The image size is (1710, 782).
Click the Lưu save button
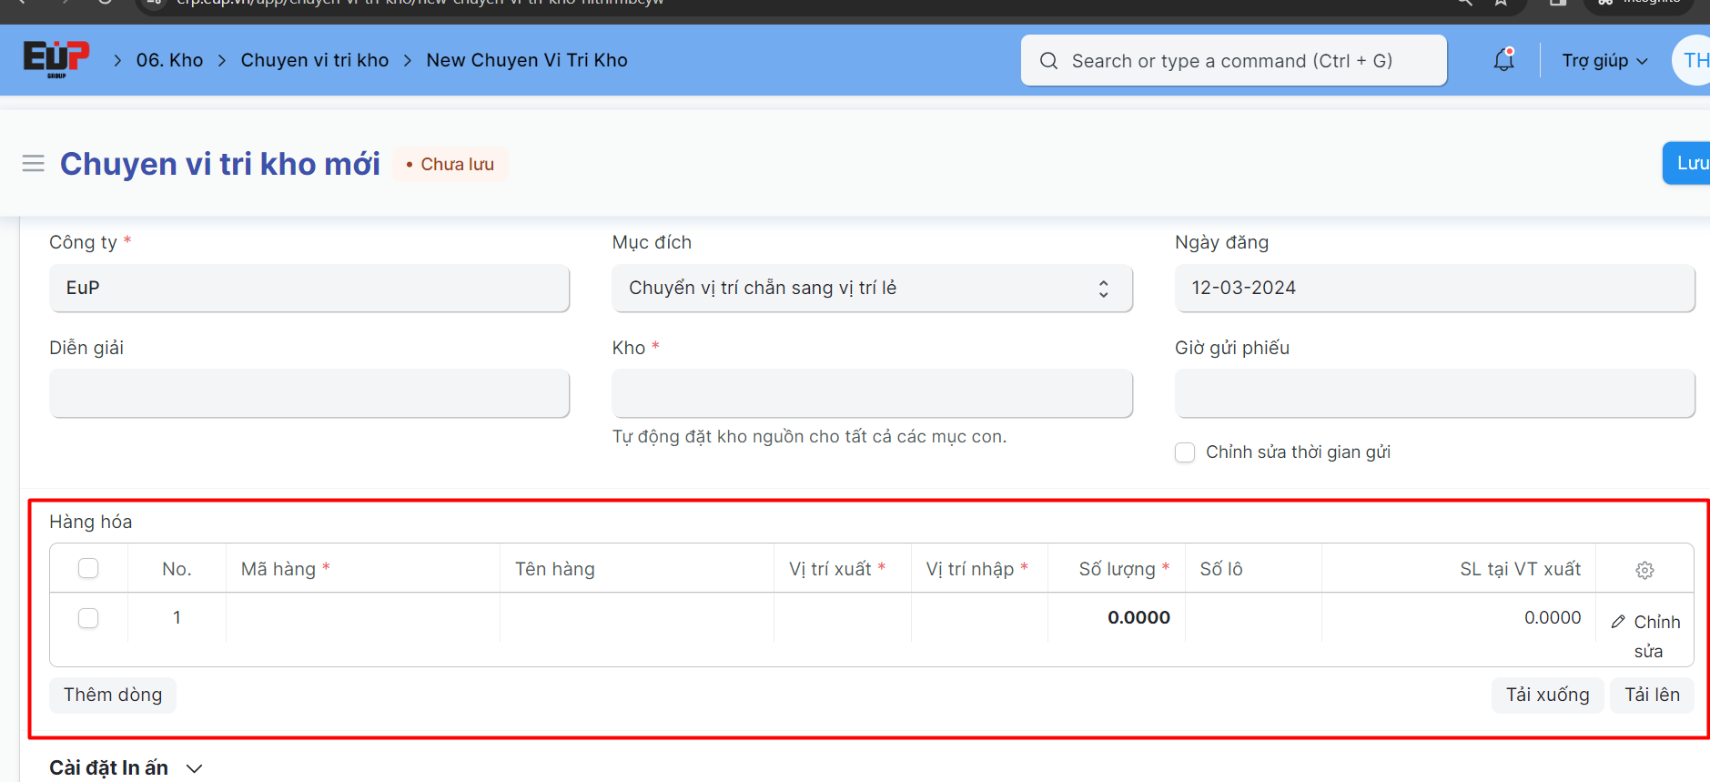pos(1689,163)
